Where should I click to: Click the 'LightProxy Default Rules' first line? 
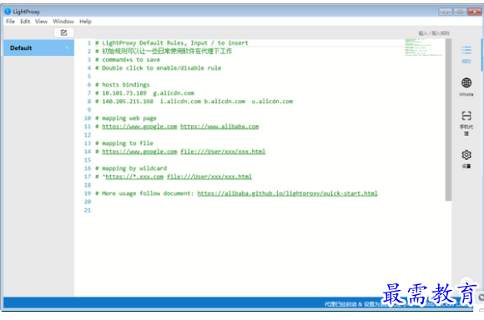tap(171, 42)
